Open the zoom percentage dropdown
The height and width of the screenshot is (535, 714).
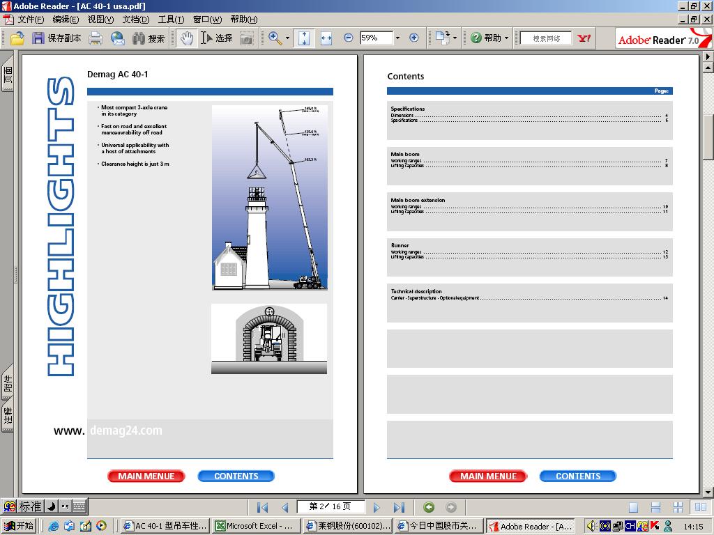pyautogui.click(x=397, y=38)
